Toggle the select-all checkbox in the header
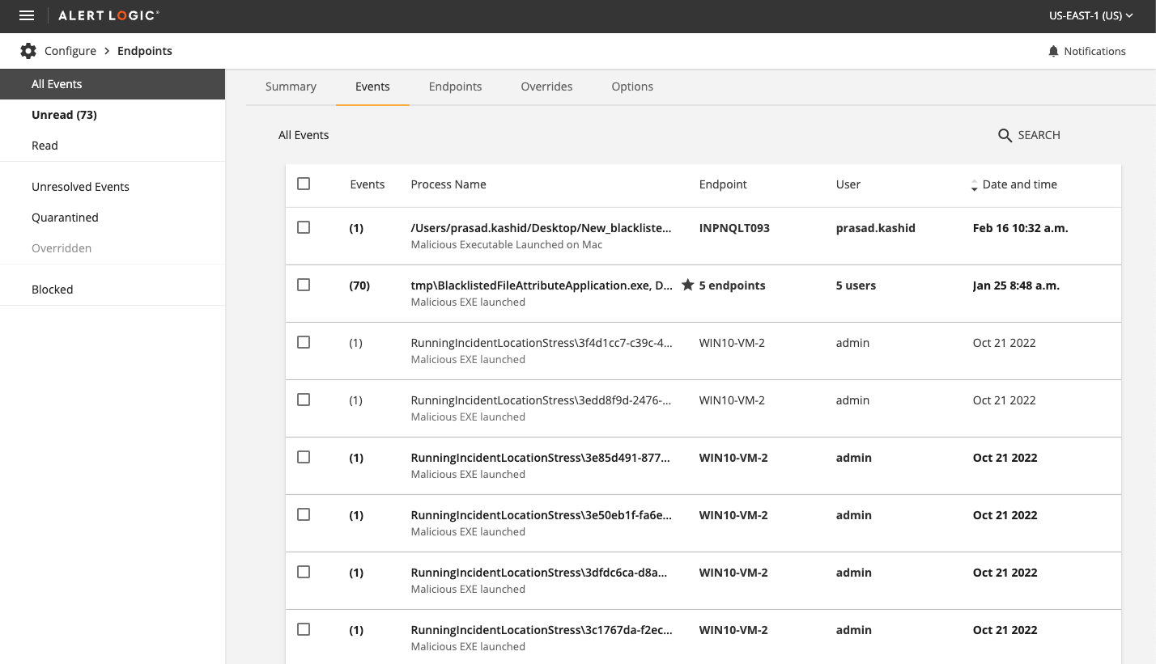Image resolution: width=1156 pixels, height=664 pixels. [x=304, y=184]
